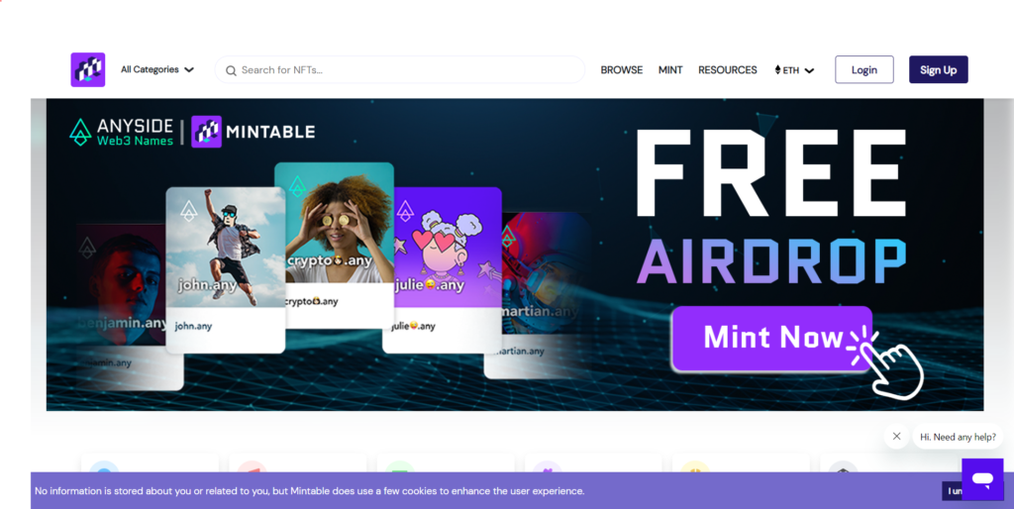Click the Mintable logo inside the banner

tap(206, 132)
